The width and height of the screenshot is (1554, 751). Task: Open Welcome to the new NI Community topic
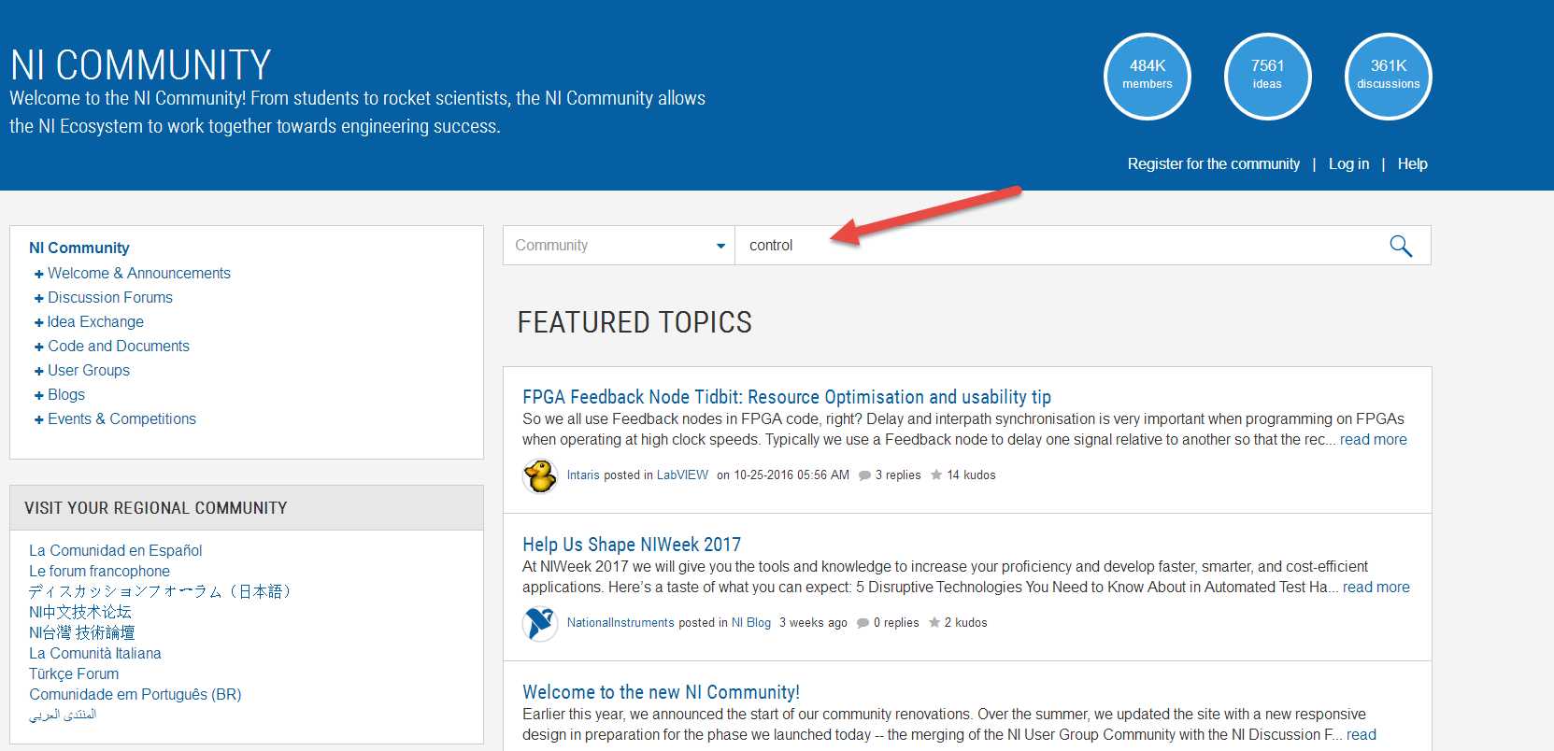point(661,691)
